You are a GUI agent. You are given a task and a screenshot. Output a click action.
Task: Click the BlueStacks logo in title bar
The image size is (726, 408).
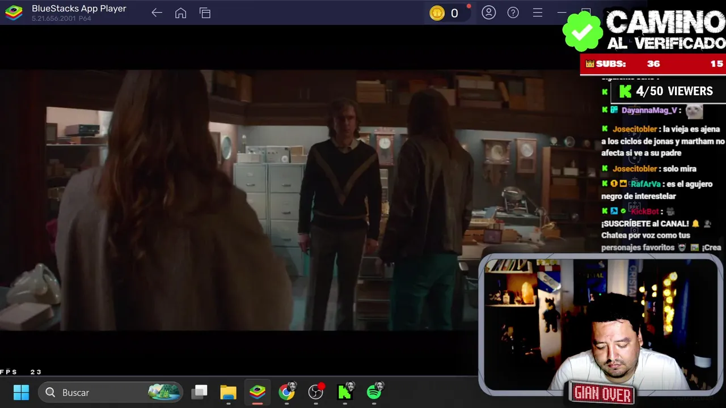(14, 13)
